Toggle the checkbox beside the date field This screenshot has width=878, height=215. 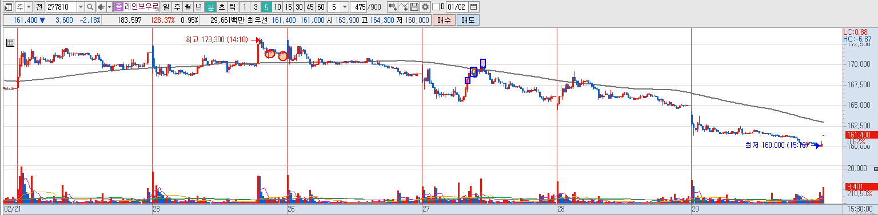tap(436, 7)
